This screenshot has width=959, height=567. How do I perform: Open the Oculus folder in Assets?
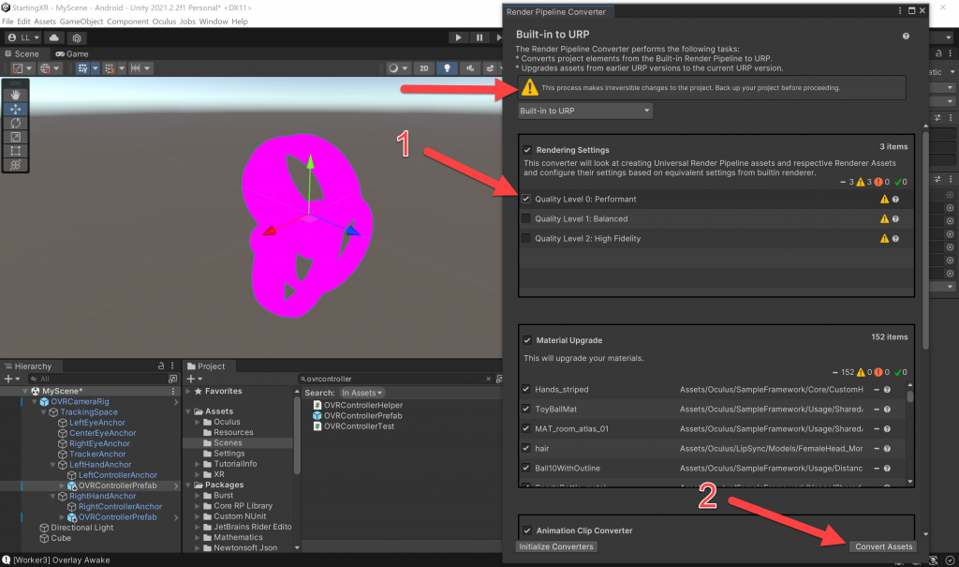(x=227, y=422)
